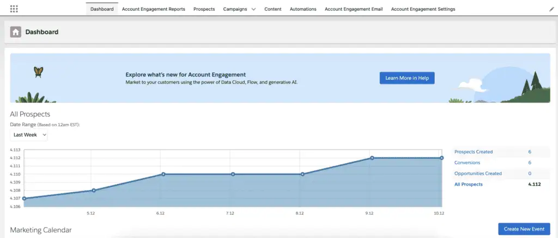The image size is (558, 238).
Task: Click the Dashboard home icon
Action: (16, 32)
